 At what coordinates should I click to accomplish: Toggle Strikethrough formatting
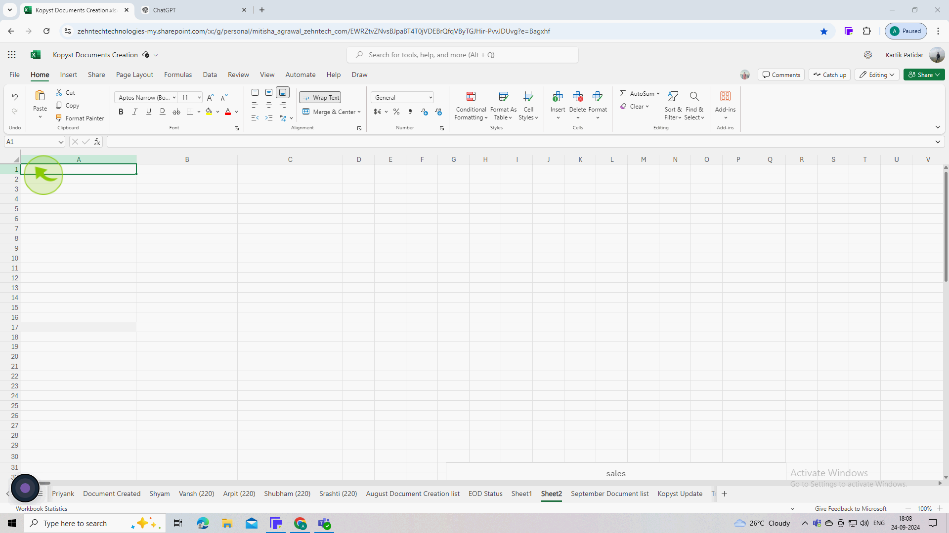point(176,112)
